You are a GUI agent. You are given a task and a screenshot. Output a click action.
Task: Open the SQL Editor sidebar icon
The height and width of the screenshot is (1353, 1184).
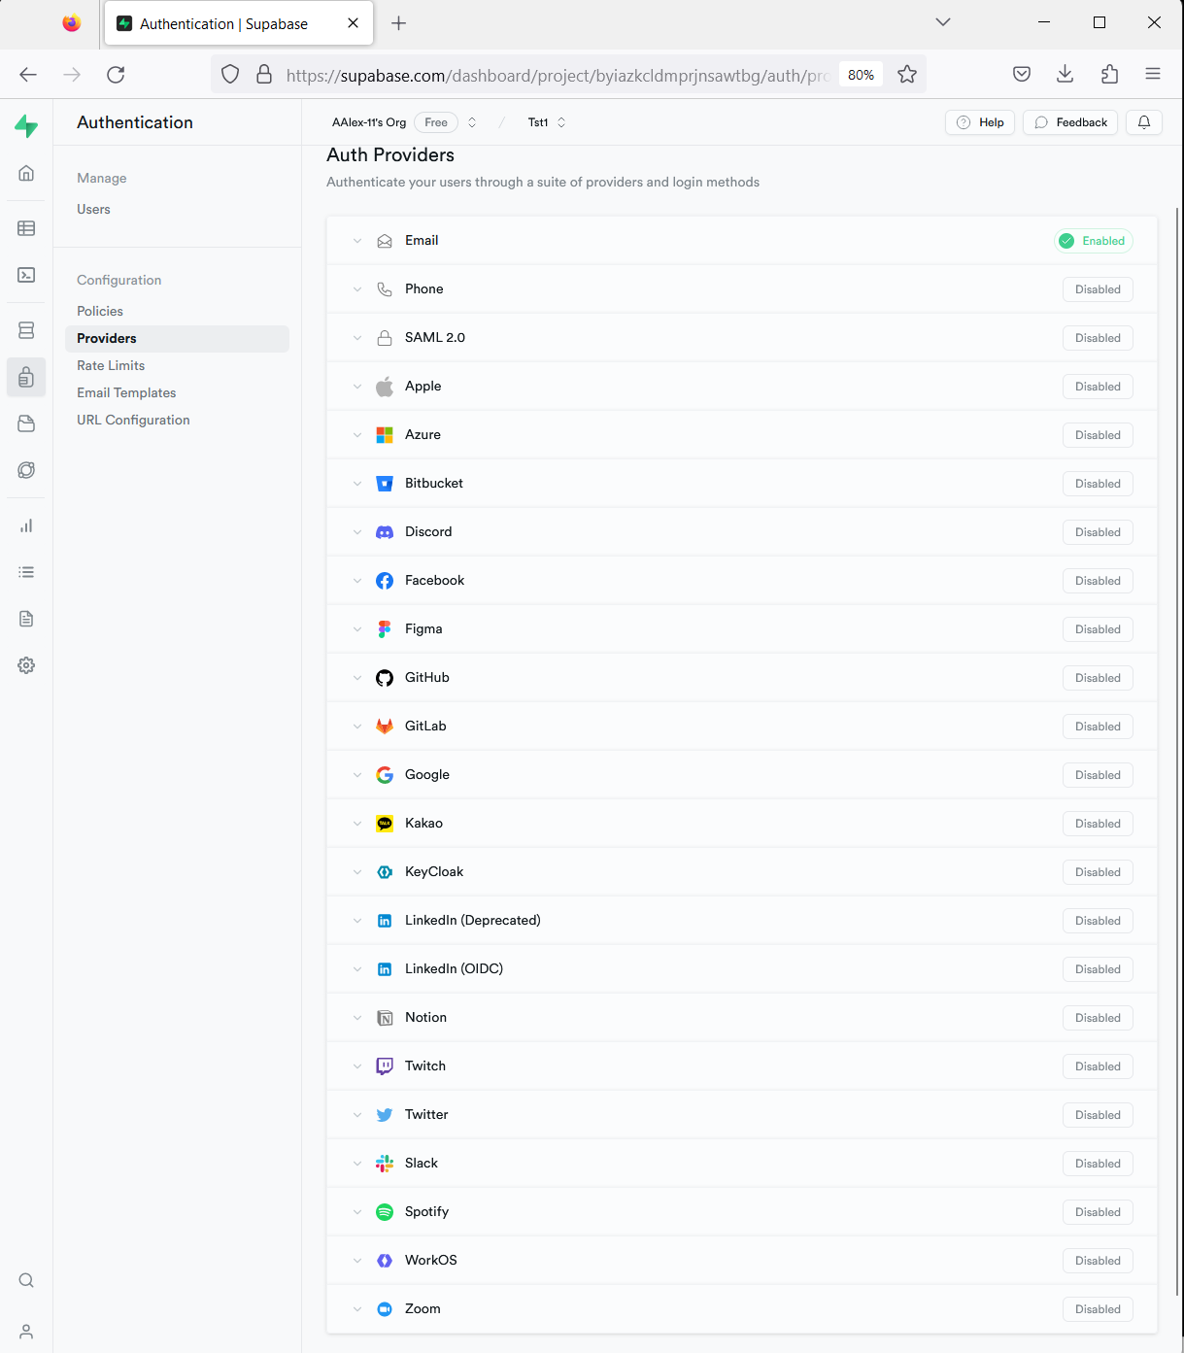(26, 275)
